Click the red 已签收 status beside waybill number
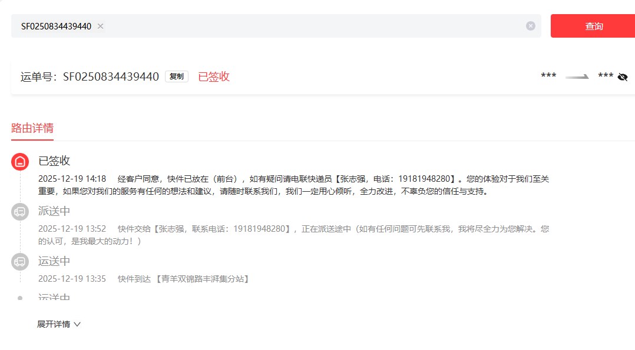Viewport: 635px width, 350px height. pos(213,76)
